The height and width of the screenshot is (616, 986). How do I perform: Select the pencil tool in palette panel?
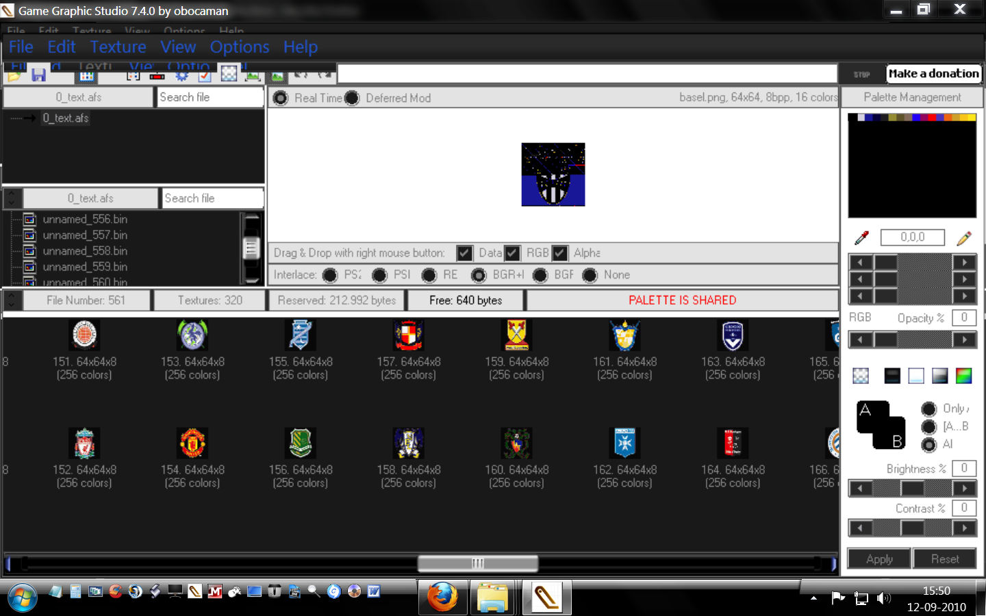(964, 238)
